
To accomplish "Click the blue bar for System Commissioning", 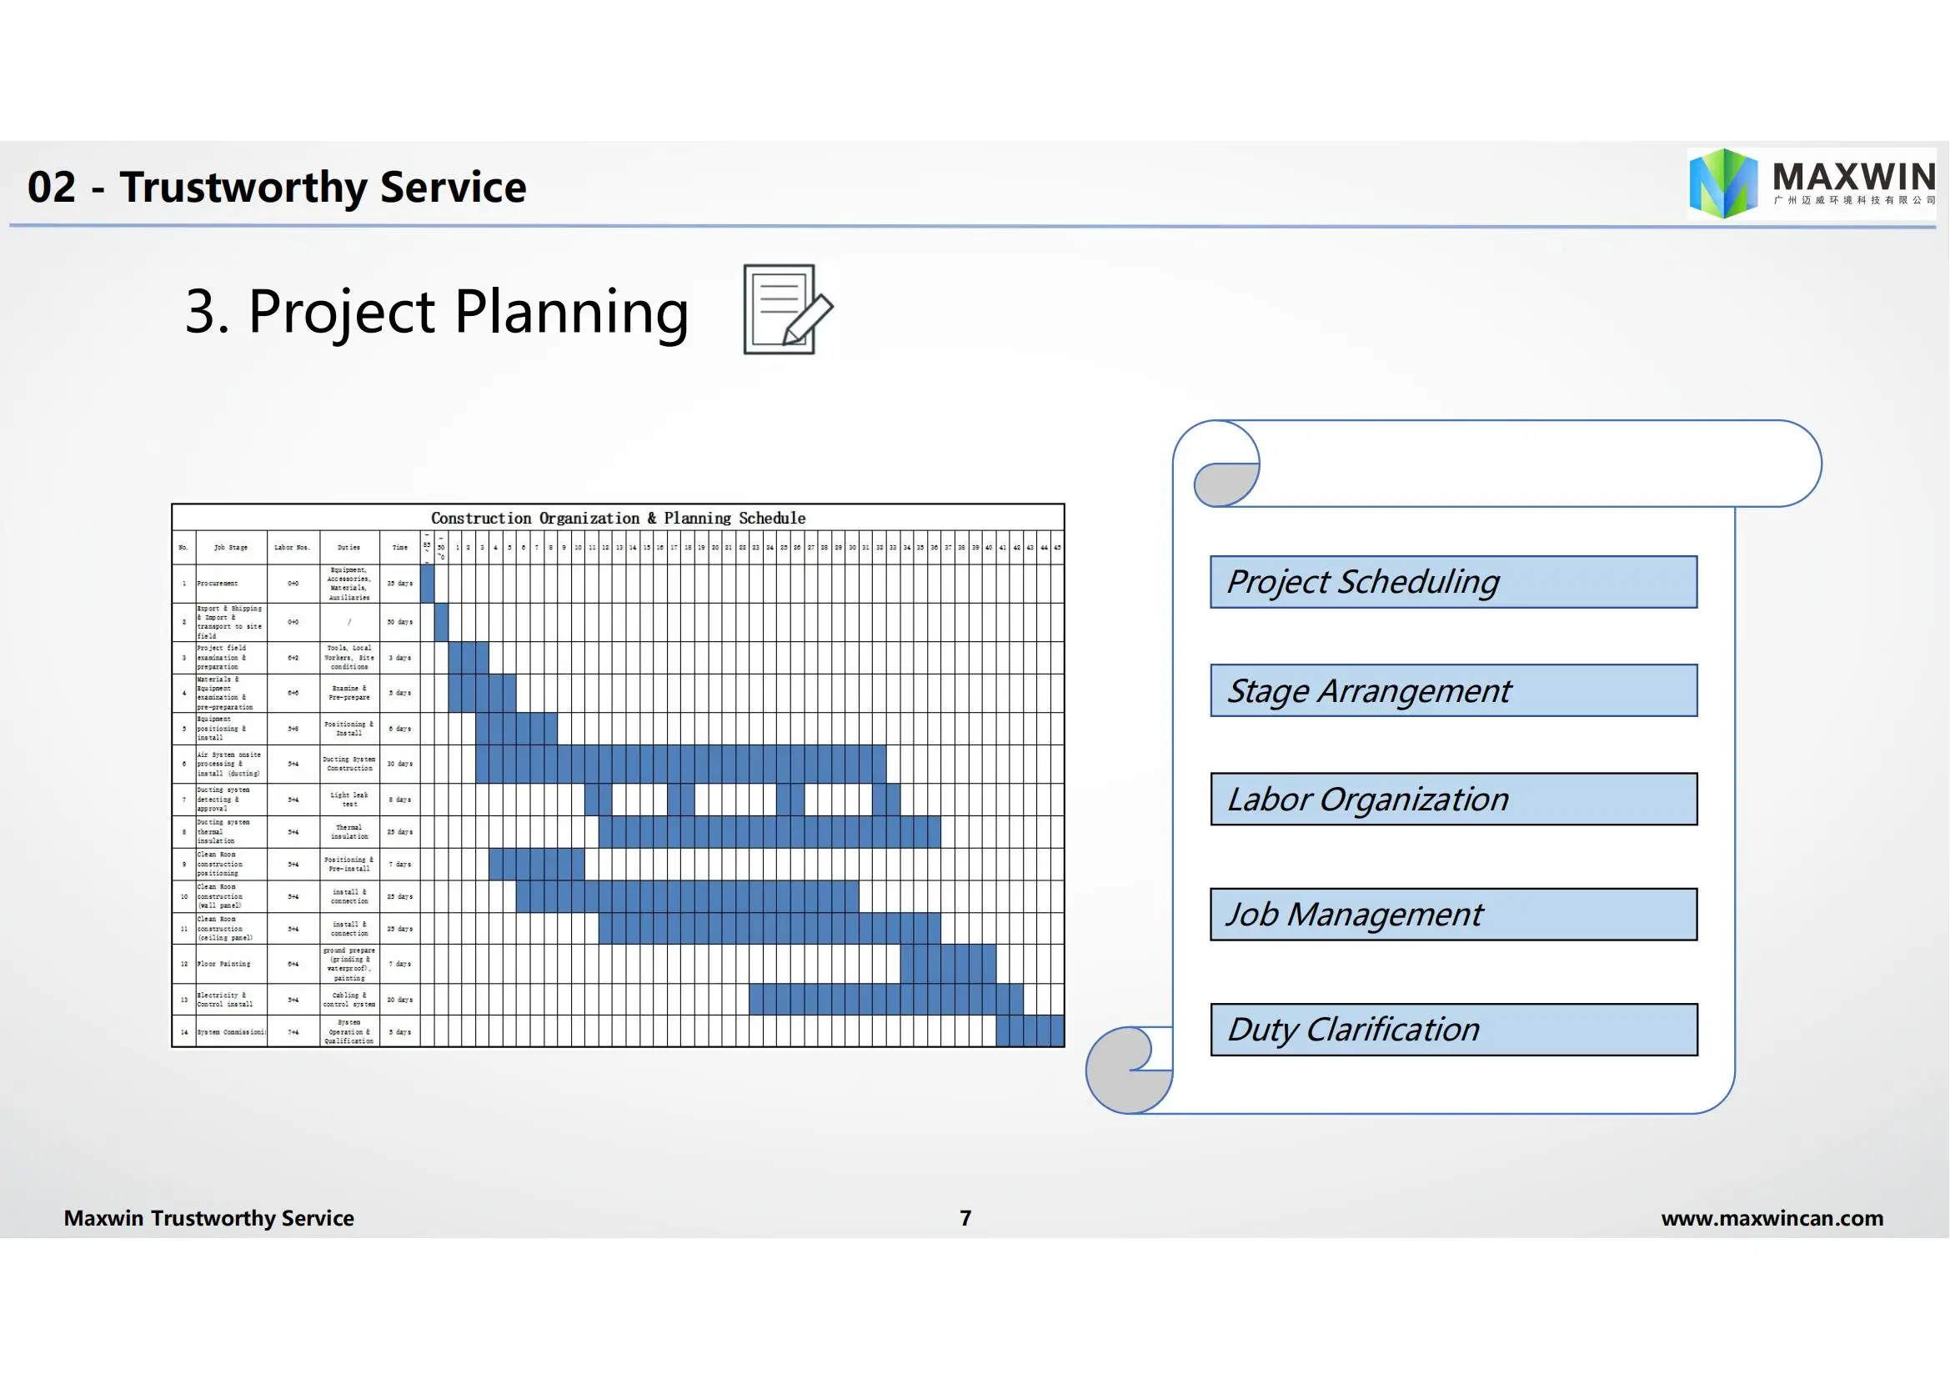I will pos(1030,1030).
